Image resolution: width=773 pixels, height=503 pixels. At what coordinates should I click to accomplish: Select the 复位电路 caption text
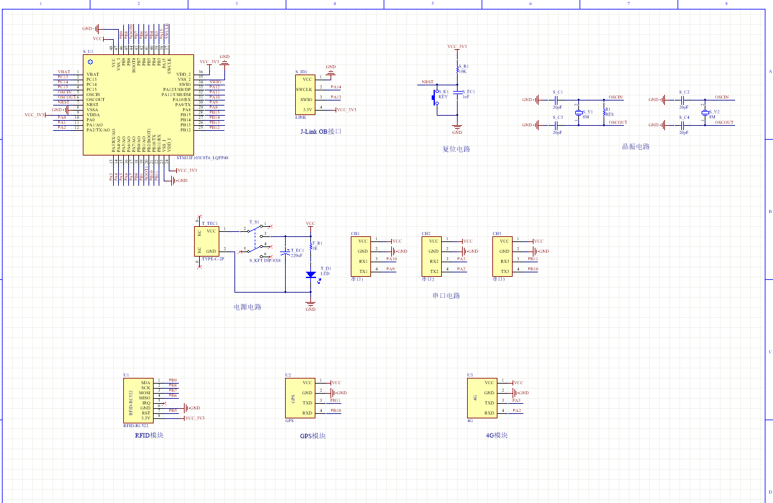click(456, 150)
